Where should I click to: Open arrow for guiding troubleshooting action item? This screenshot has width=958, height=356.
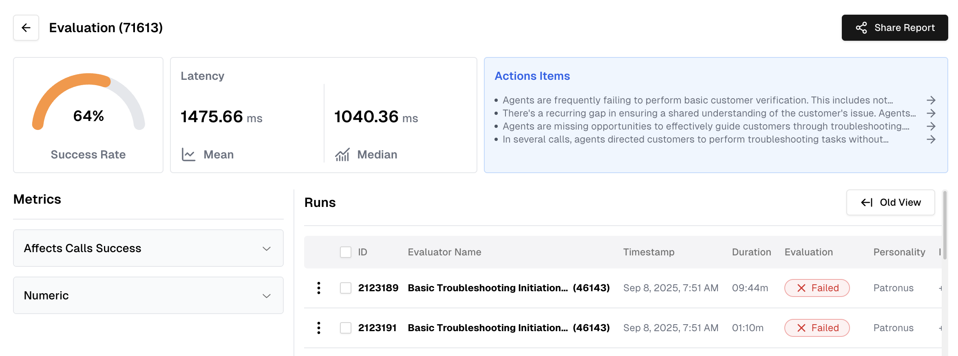931,126
